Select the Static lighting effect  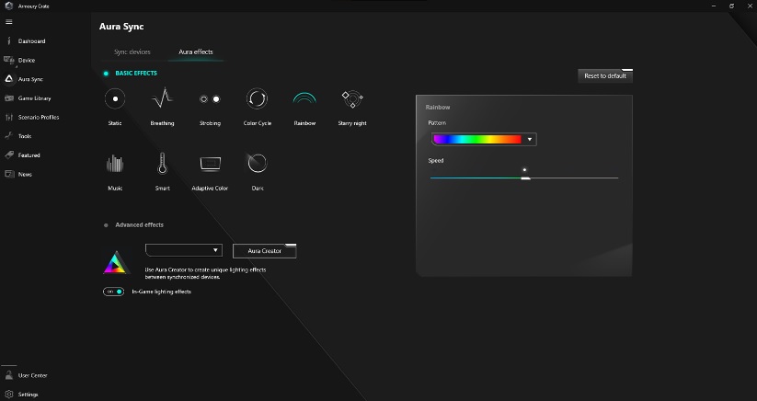coord(115,99)
